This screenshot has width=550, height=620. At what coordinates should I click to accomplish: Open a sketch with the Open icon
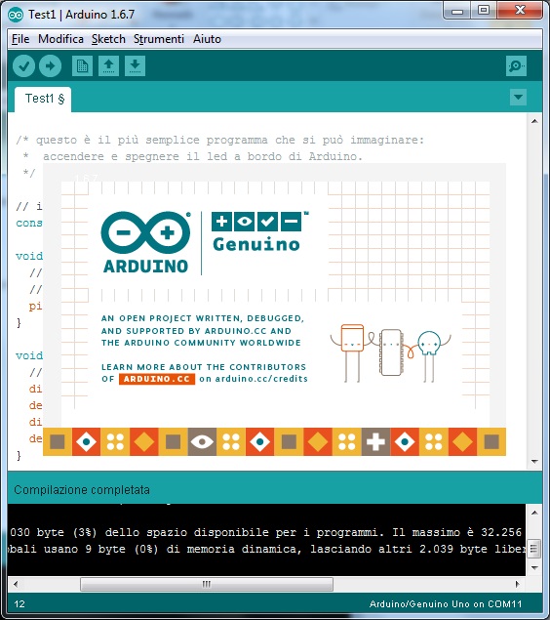click(x=108, y=65)
